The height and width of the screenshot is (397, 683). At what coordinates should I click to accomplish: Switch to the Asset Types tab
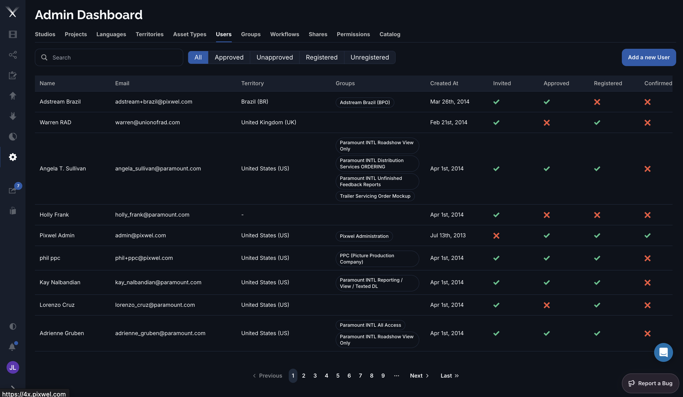click(190, 34)
